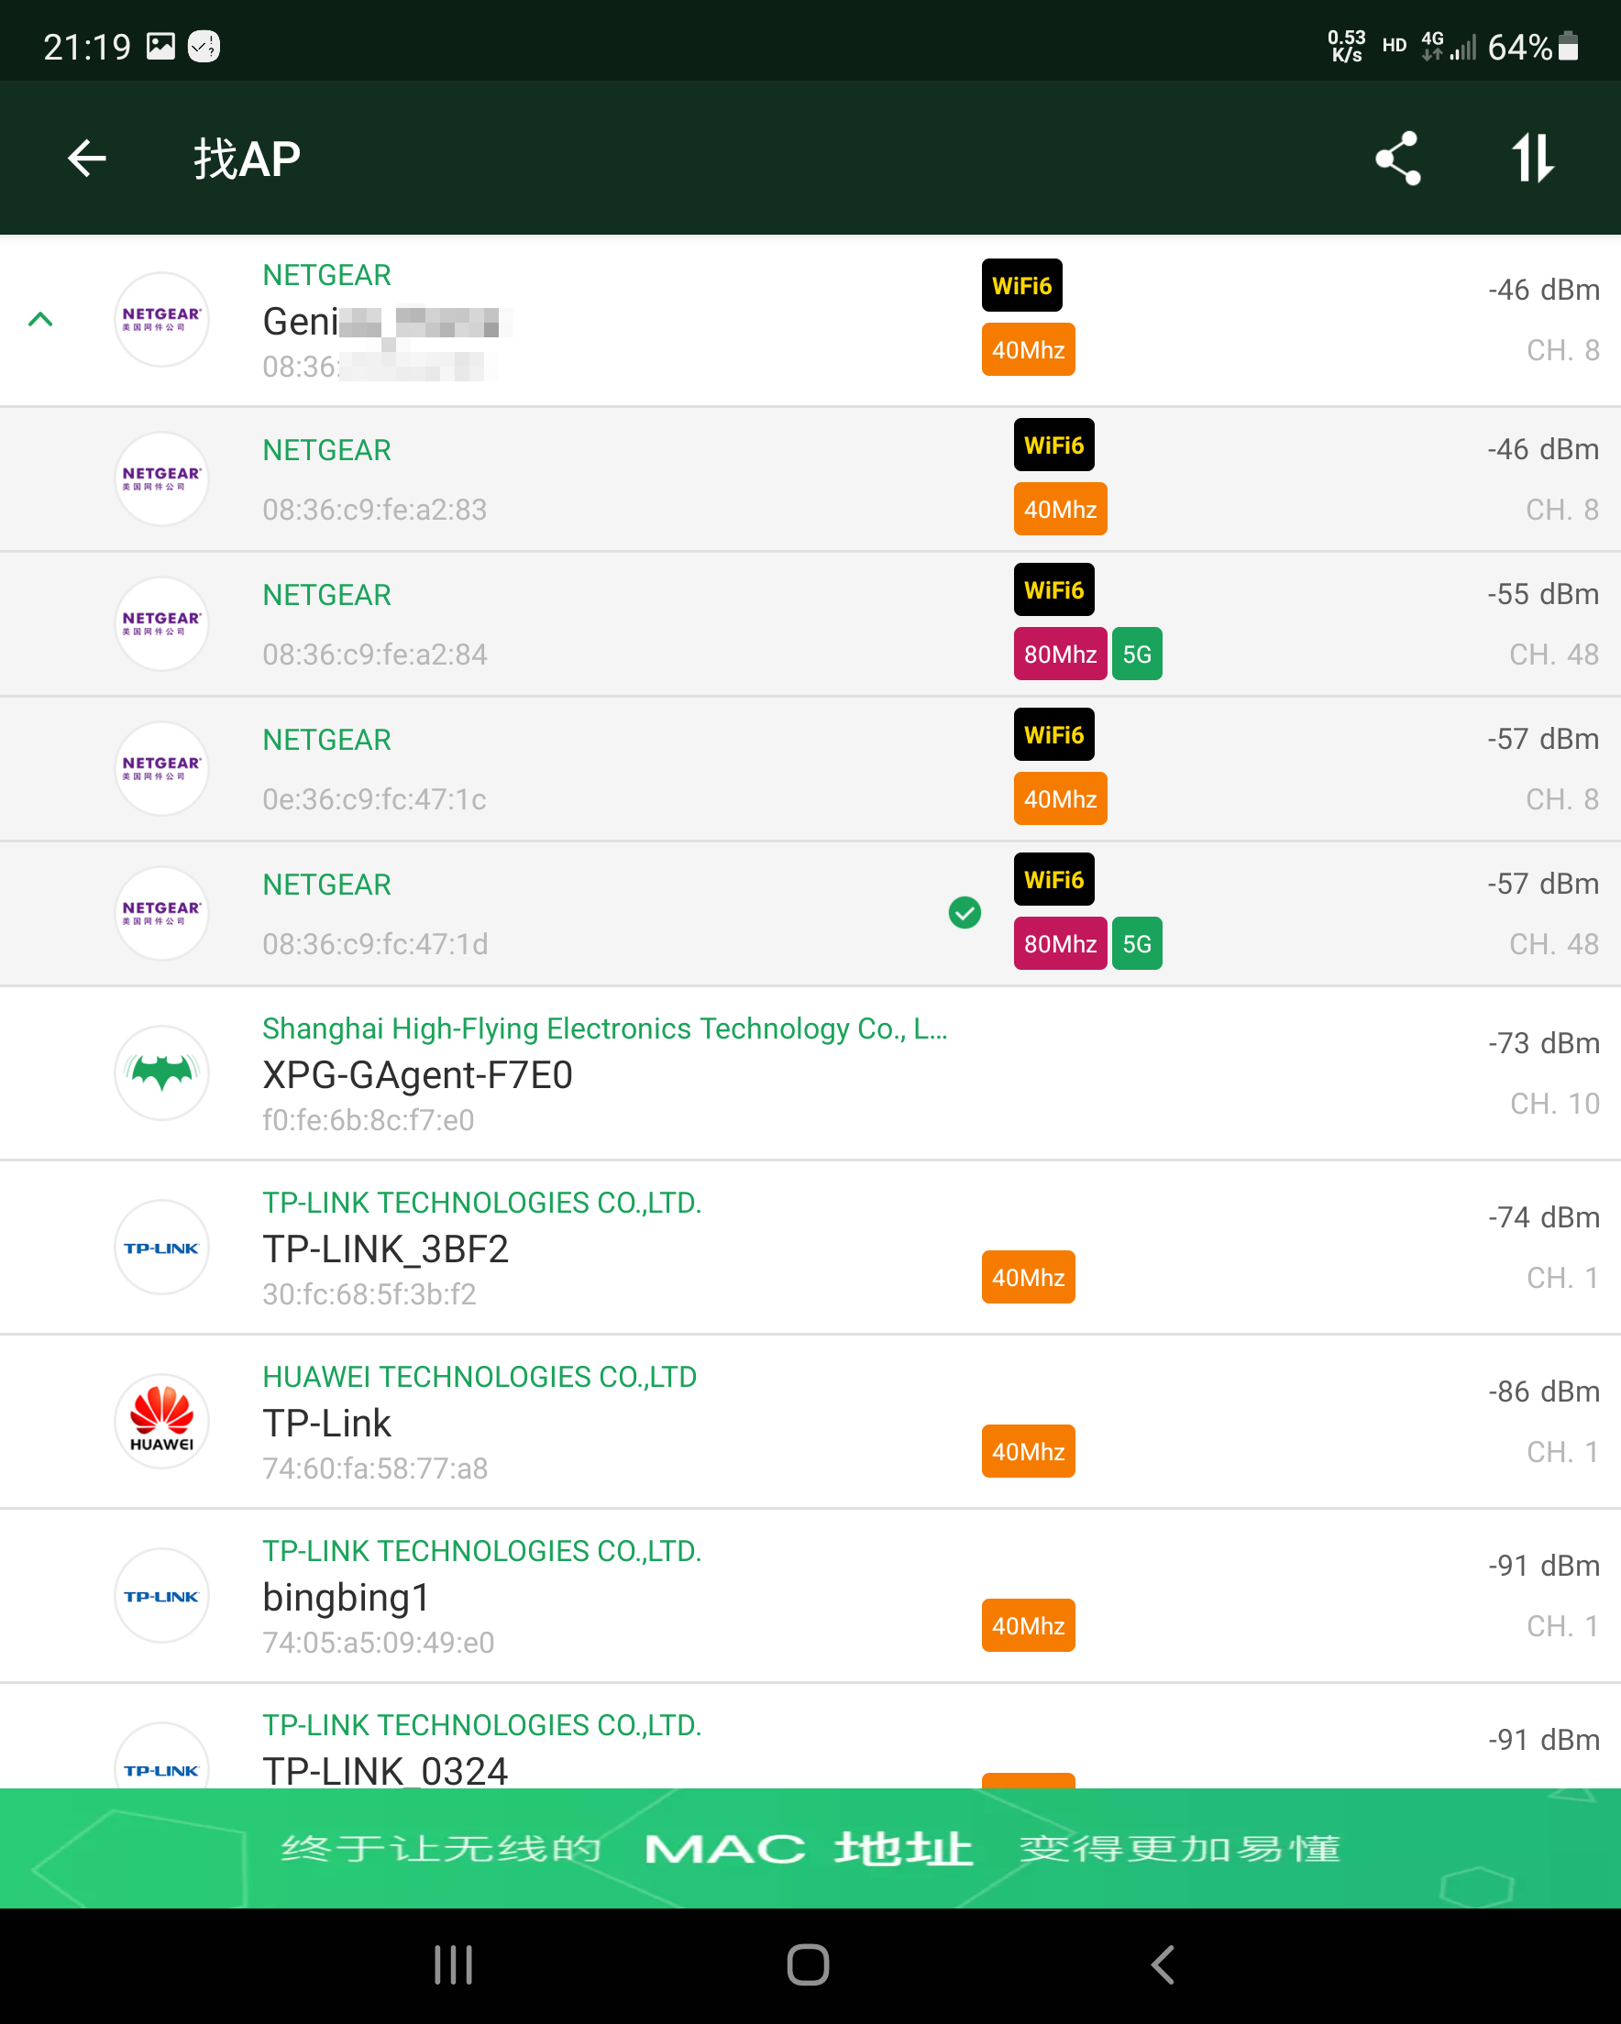Tap WiFi6 badge on Geni row
Viewport: 1621px width, 2024px height.
1021,285
